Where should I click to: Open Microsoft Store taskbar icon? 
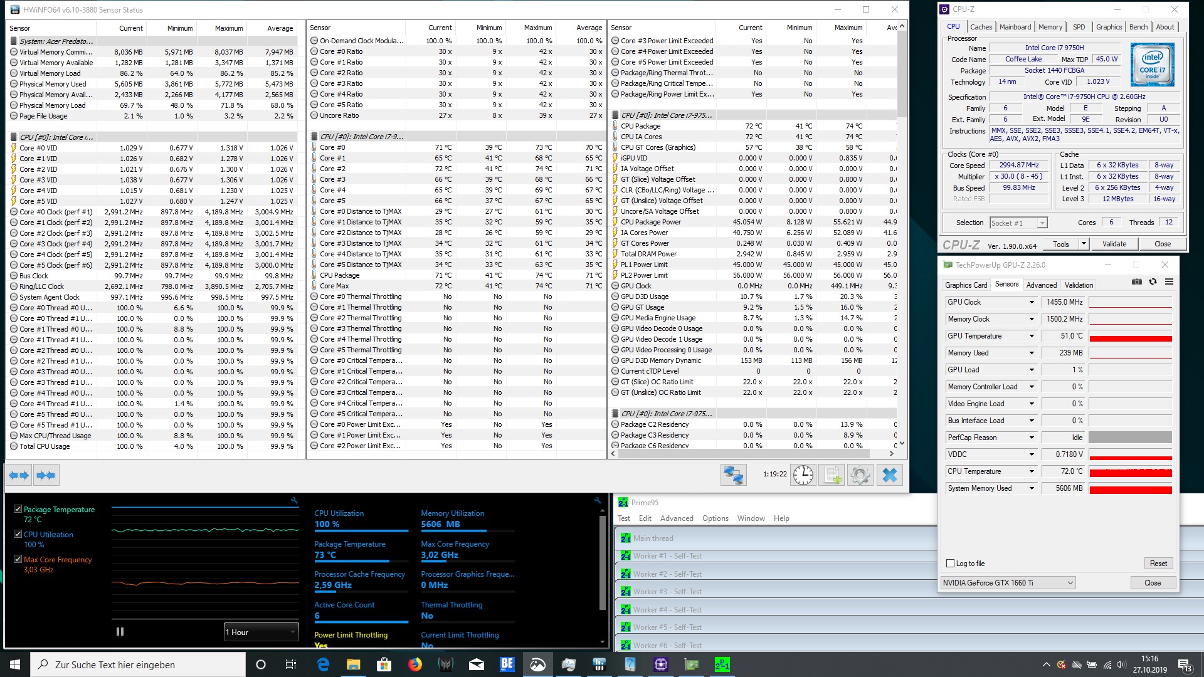coord(384,664)
